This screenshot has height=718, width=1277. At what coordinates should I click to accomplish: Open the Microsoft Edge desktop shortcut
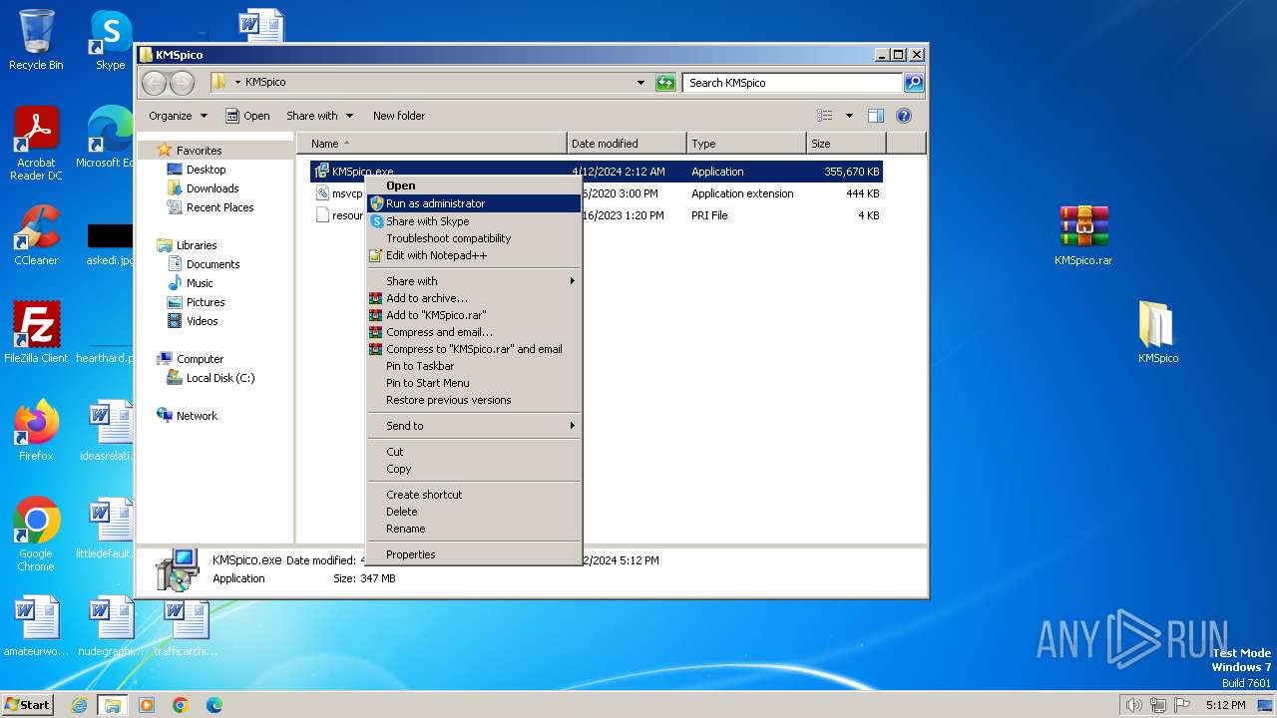[105, 138]
